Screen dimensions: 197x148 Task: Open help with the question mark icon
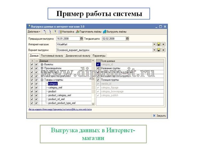(x=55, y=32)
